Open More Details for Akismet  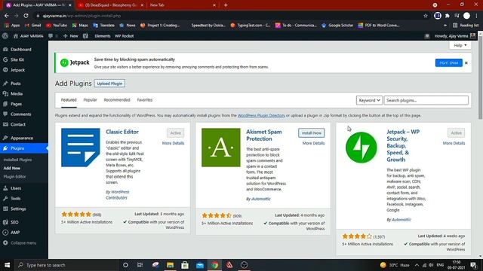click(313, 143)
